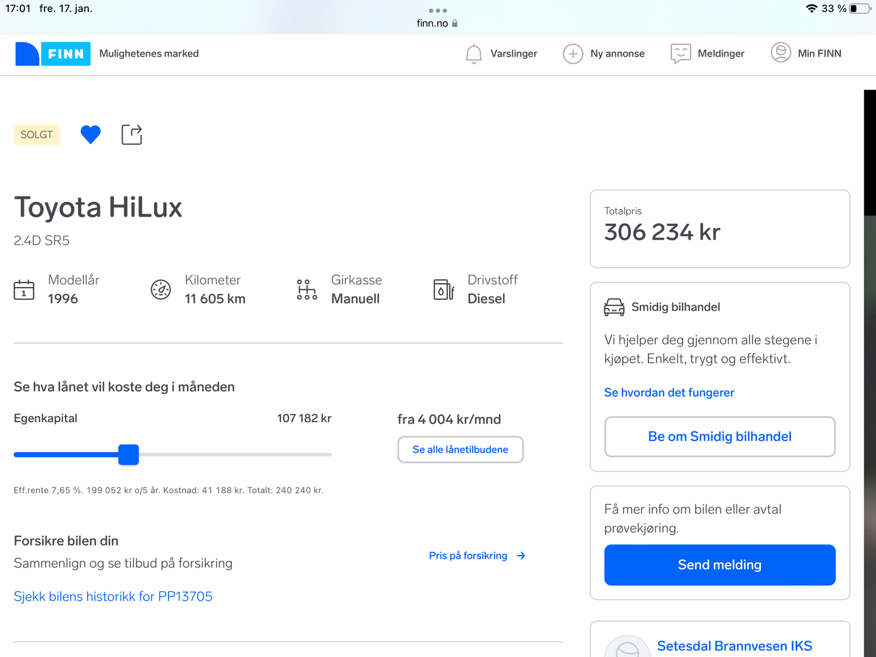The image size is (876, 657).
Task: Click the Kilometer odometer icon
Action: coord(161,290)
